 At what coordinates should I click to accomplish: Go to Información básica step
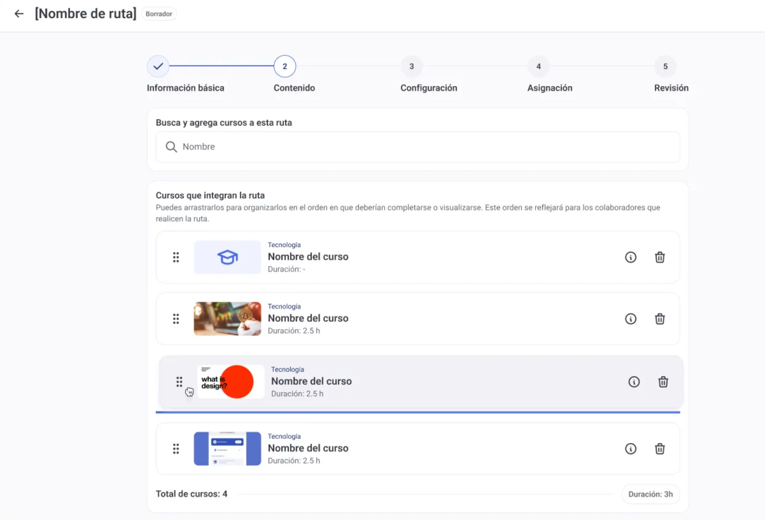point(158,67)
